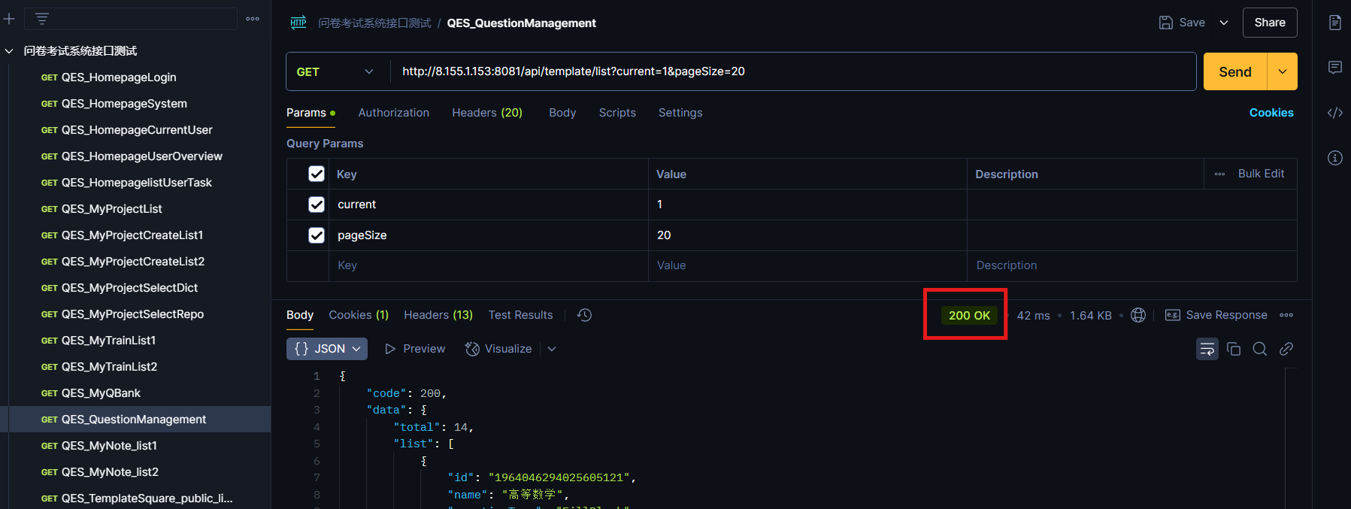Open sidebar more options ellipsis
Screen dimensions: 1351x509
click(x=253, y=19)
